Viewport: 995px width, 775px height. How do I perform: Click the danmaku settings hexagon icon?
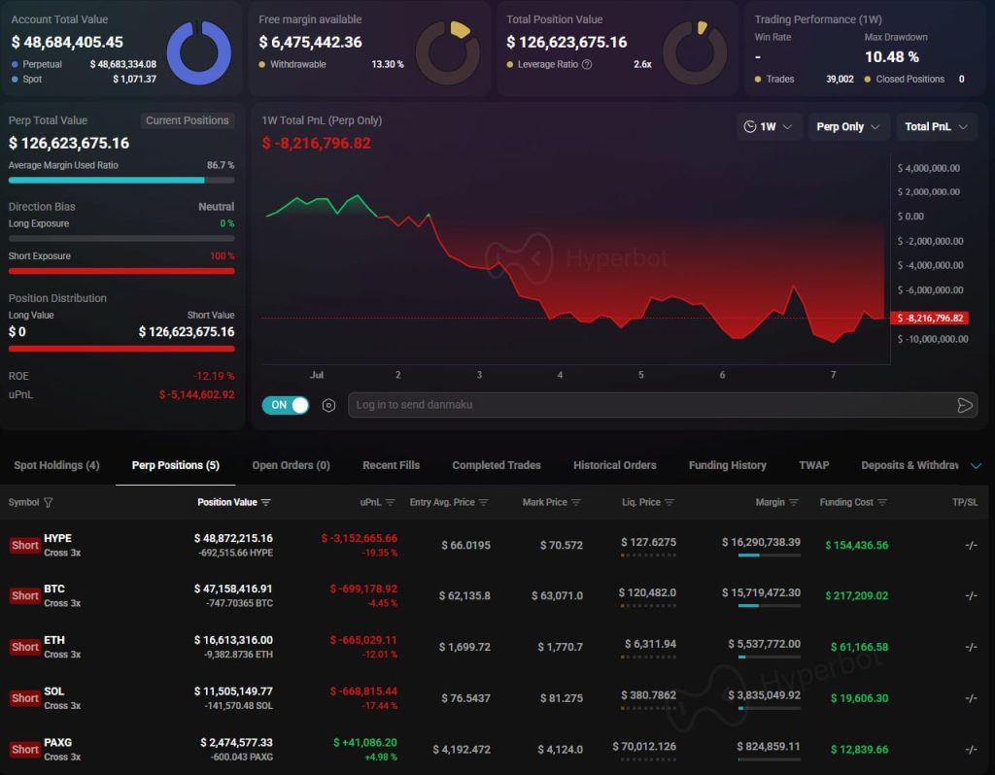coord(328,405)
